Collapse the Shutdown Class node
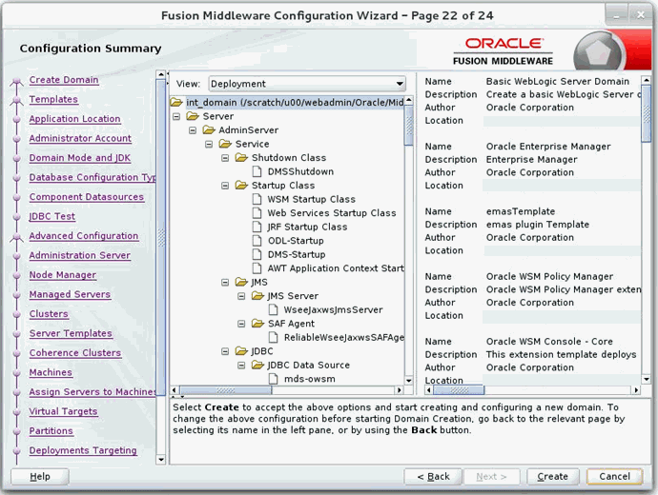Image resolution: width=658 pixels, height=495 pixels. pyautogui.click(x=225, y=158)
